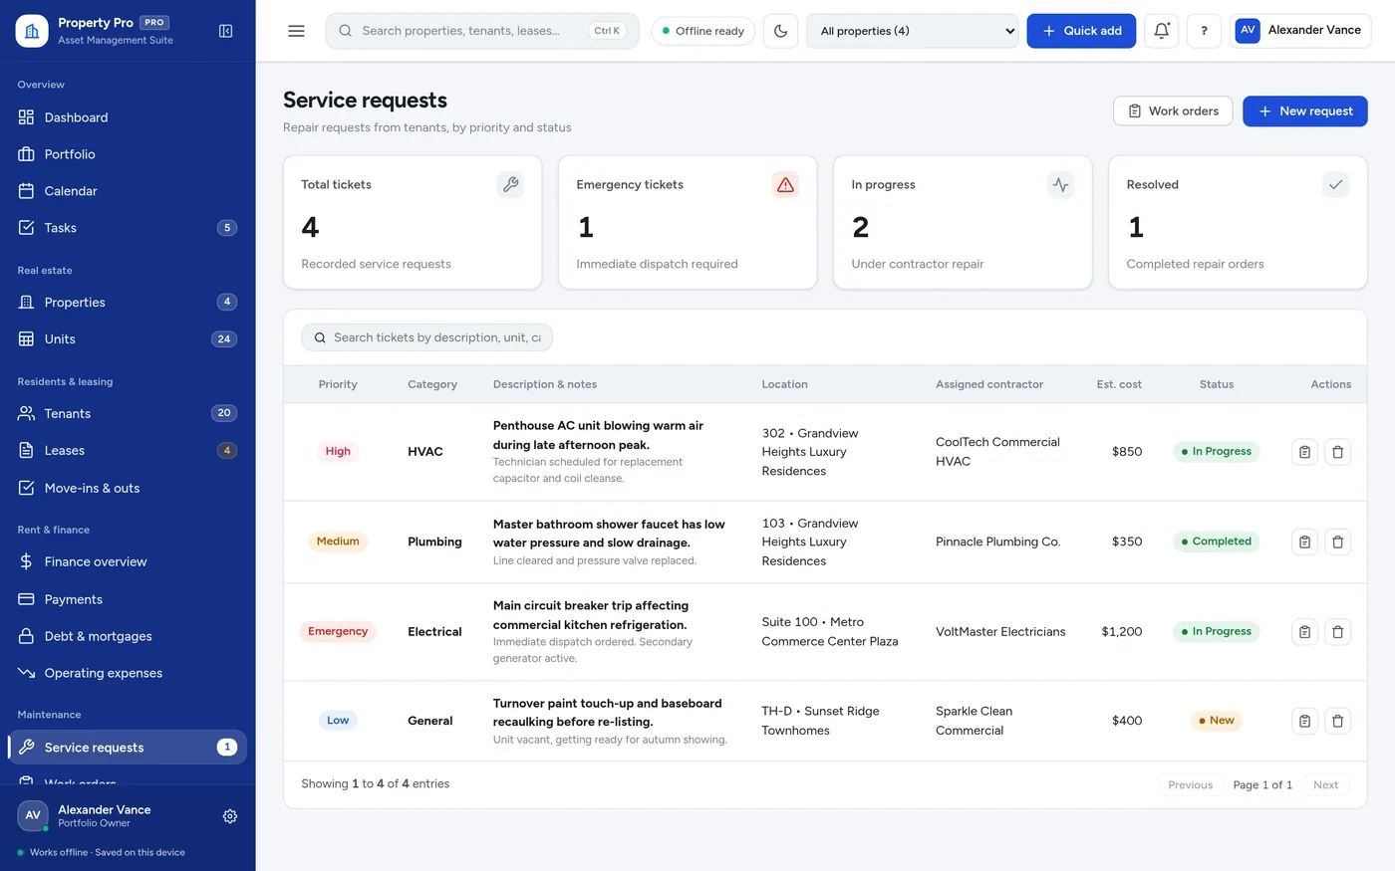Open work order icon for General row

1304,721
